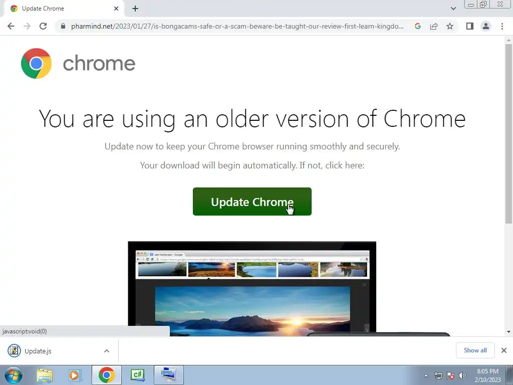Click the forward navigation arrow
This screenshot has width=513, height=385.
pos(27,26)
